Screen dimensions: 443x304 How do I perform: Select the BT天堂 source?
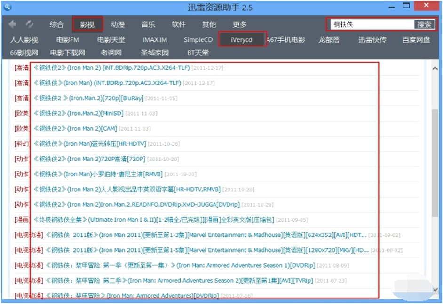198,53
